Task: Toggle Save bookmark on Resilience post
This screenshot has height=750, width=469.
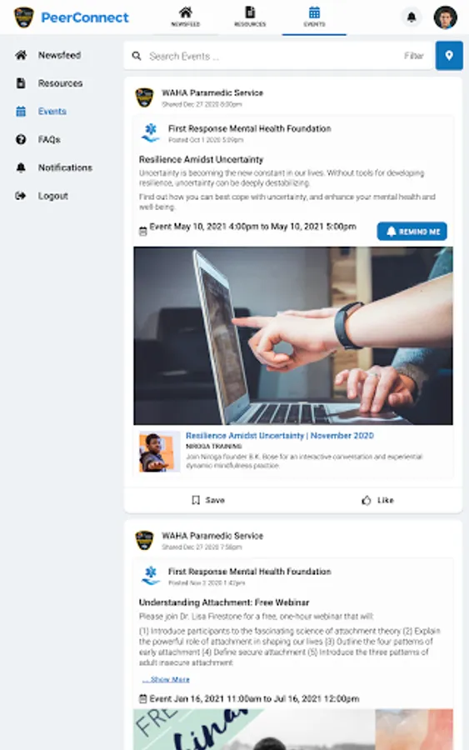Action: coord(208,500)
